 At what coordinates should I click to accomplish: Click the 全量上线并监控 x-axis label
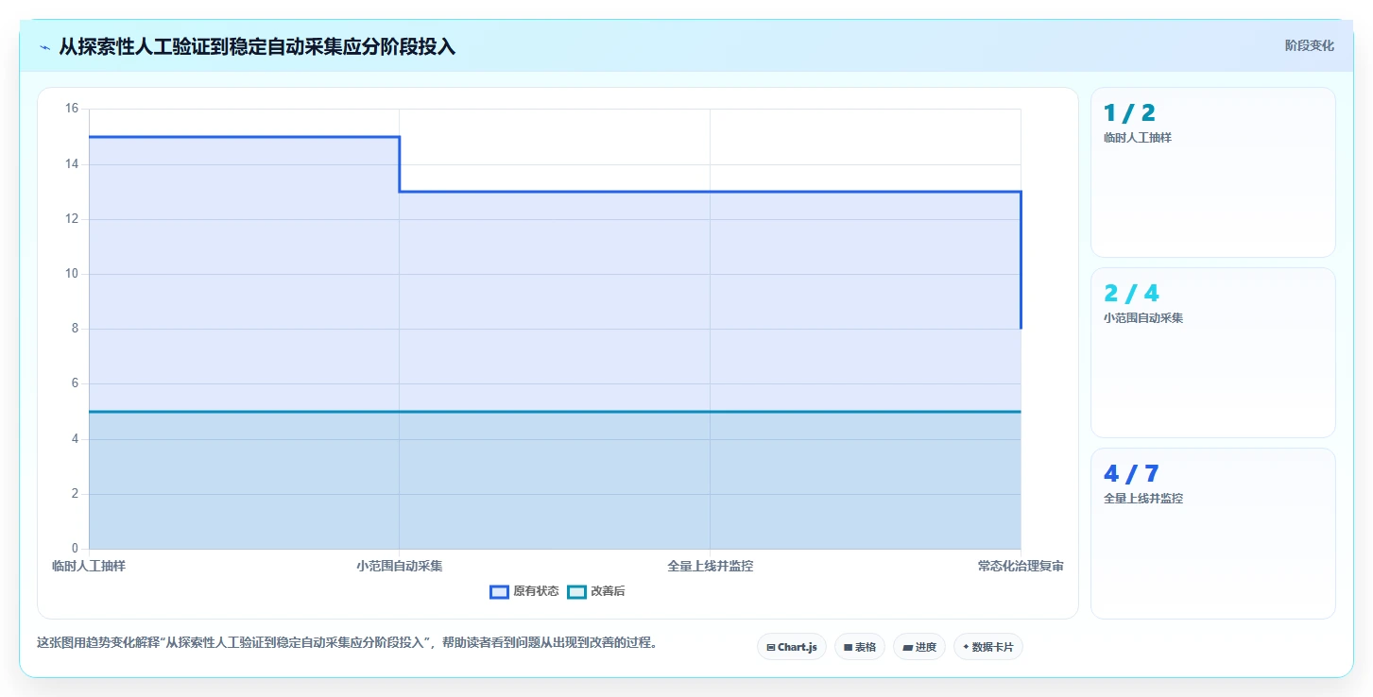coord(711,566)
